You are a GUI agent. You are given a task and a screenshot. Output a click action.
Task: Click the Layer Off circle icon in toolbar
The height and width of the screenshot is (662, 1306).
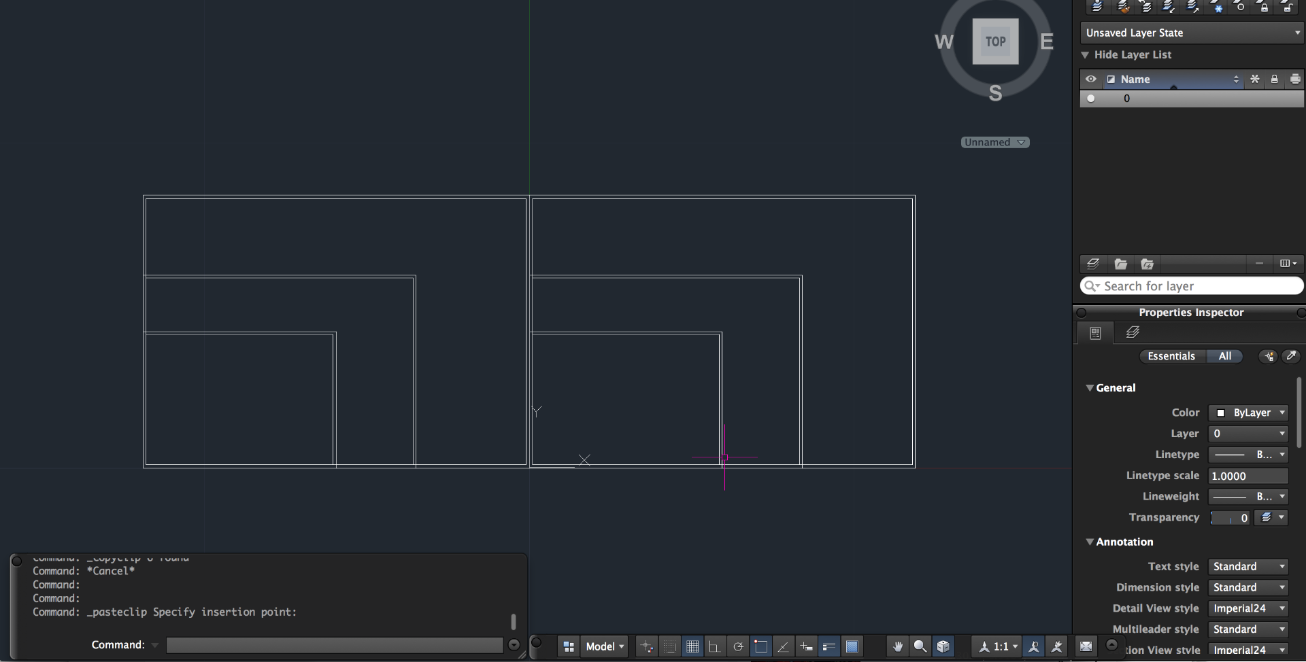pos(1240,6)
